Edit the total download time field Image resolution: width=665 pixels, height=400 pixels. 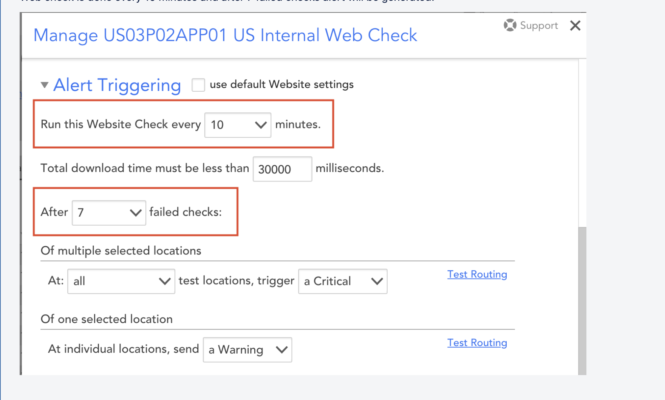[x=282, y=169]
